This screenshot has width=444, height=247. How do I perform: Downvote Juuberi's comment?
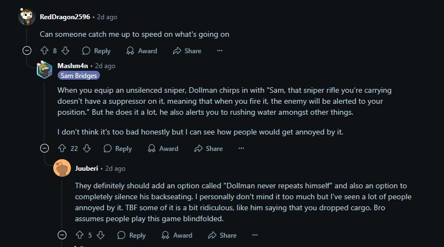pyautogui.click(x=101, y=235)
